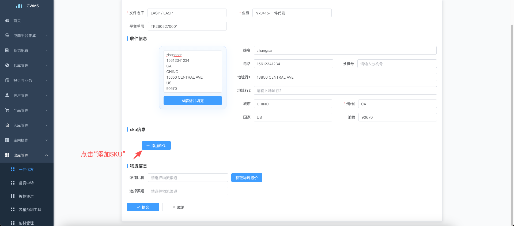Open the 拆柜转运 submenu item
The image size is (514, 226).
point(27,196)
